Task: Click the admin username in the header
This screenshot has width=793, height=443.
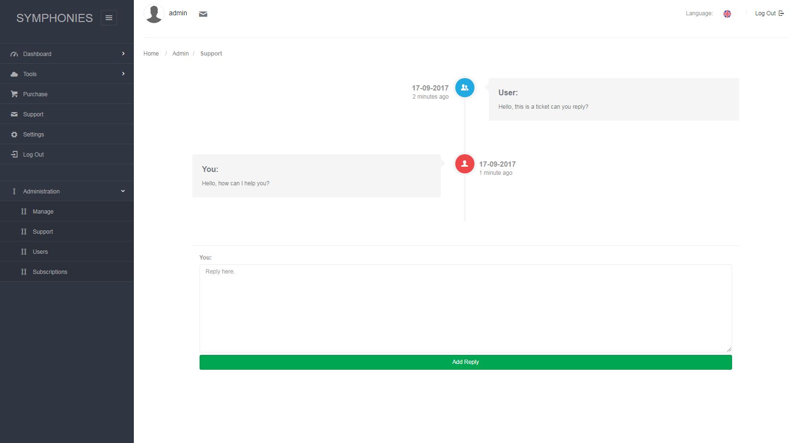Action: 178,13
